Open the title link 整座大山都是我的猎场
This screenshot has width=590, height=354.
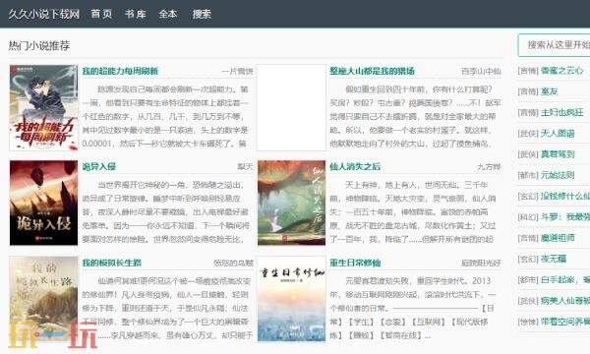372,71
